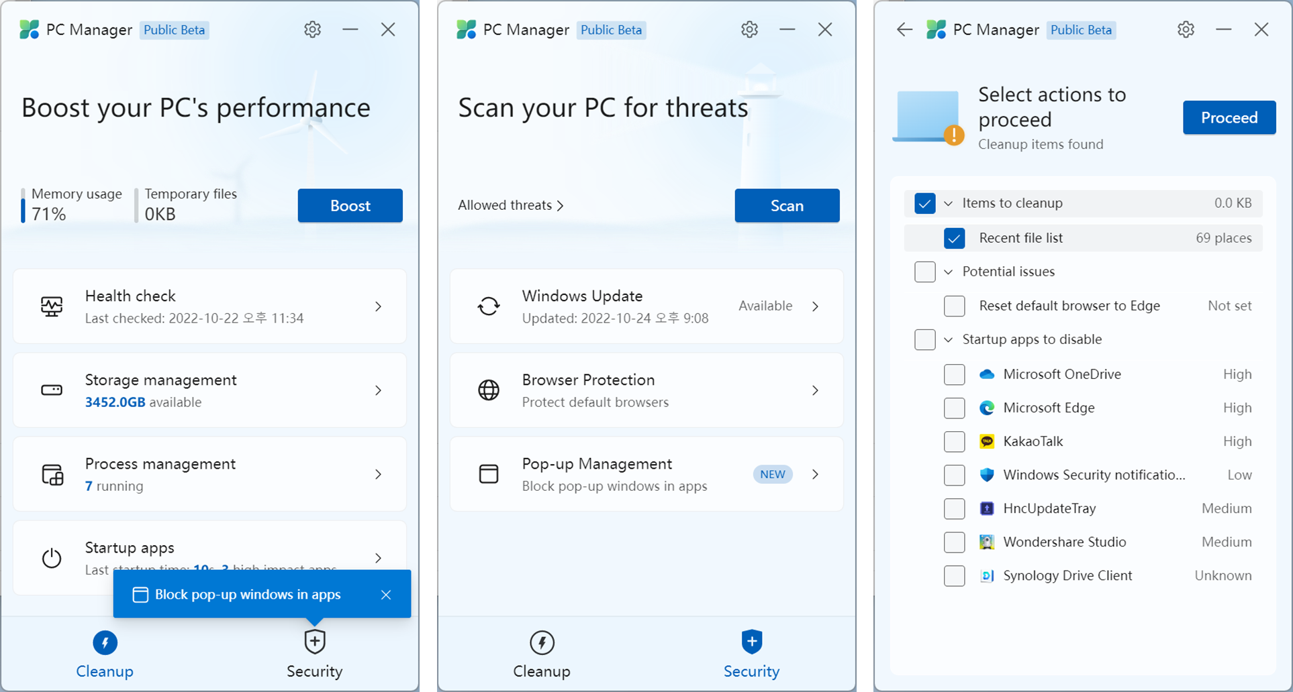Tick the KakaoTalk startup app checkbox
1293x692 pixels.
pyautogui.click(x=954, y=441)
